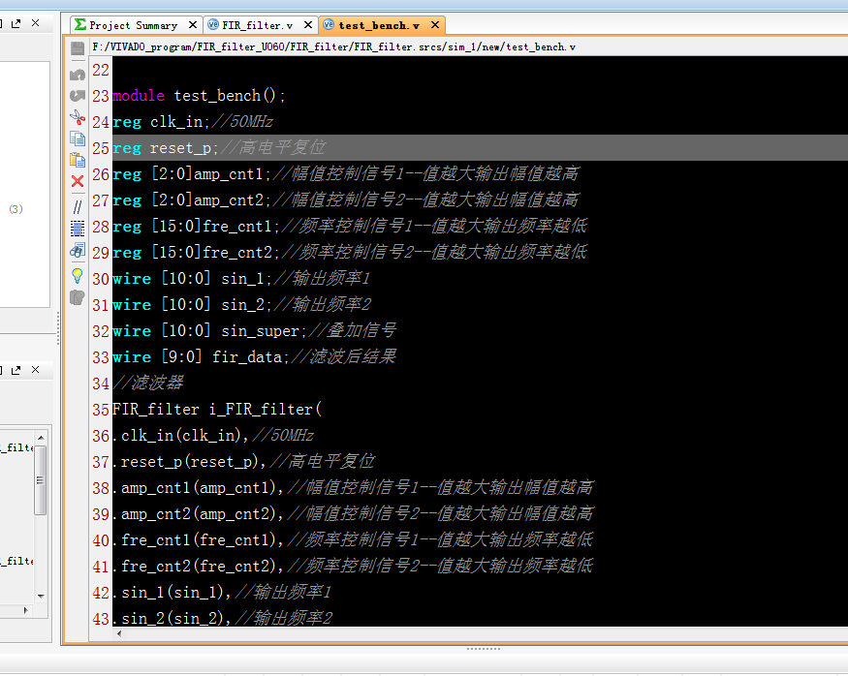Image resolution: width=848 pixels, height=676 pixels.
Task: Click the red X delete icon
Action: click(78, 181)
